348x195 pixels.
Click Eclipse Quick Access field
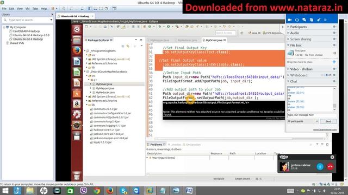point(226,33)
